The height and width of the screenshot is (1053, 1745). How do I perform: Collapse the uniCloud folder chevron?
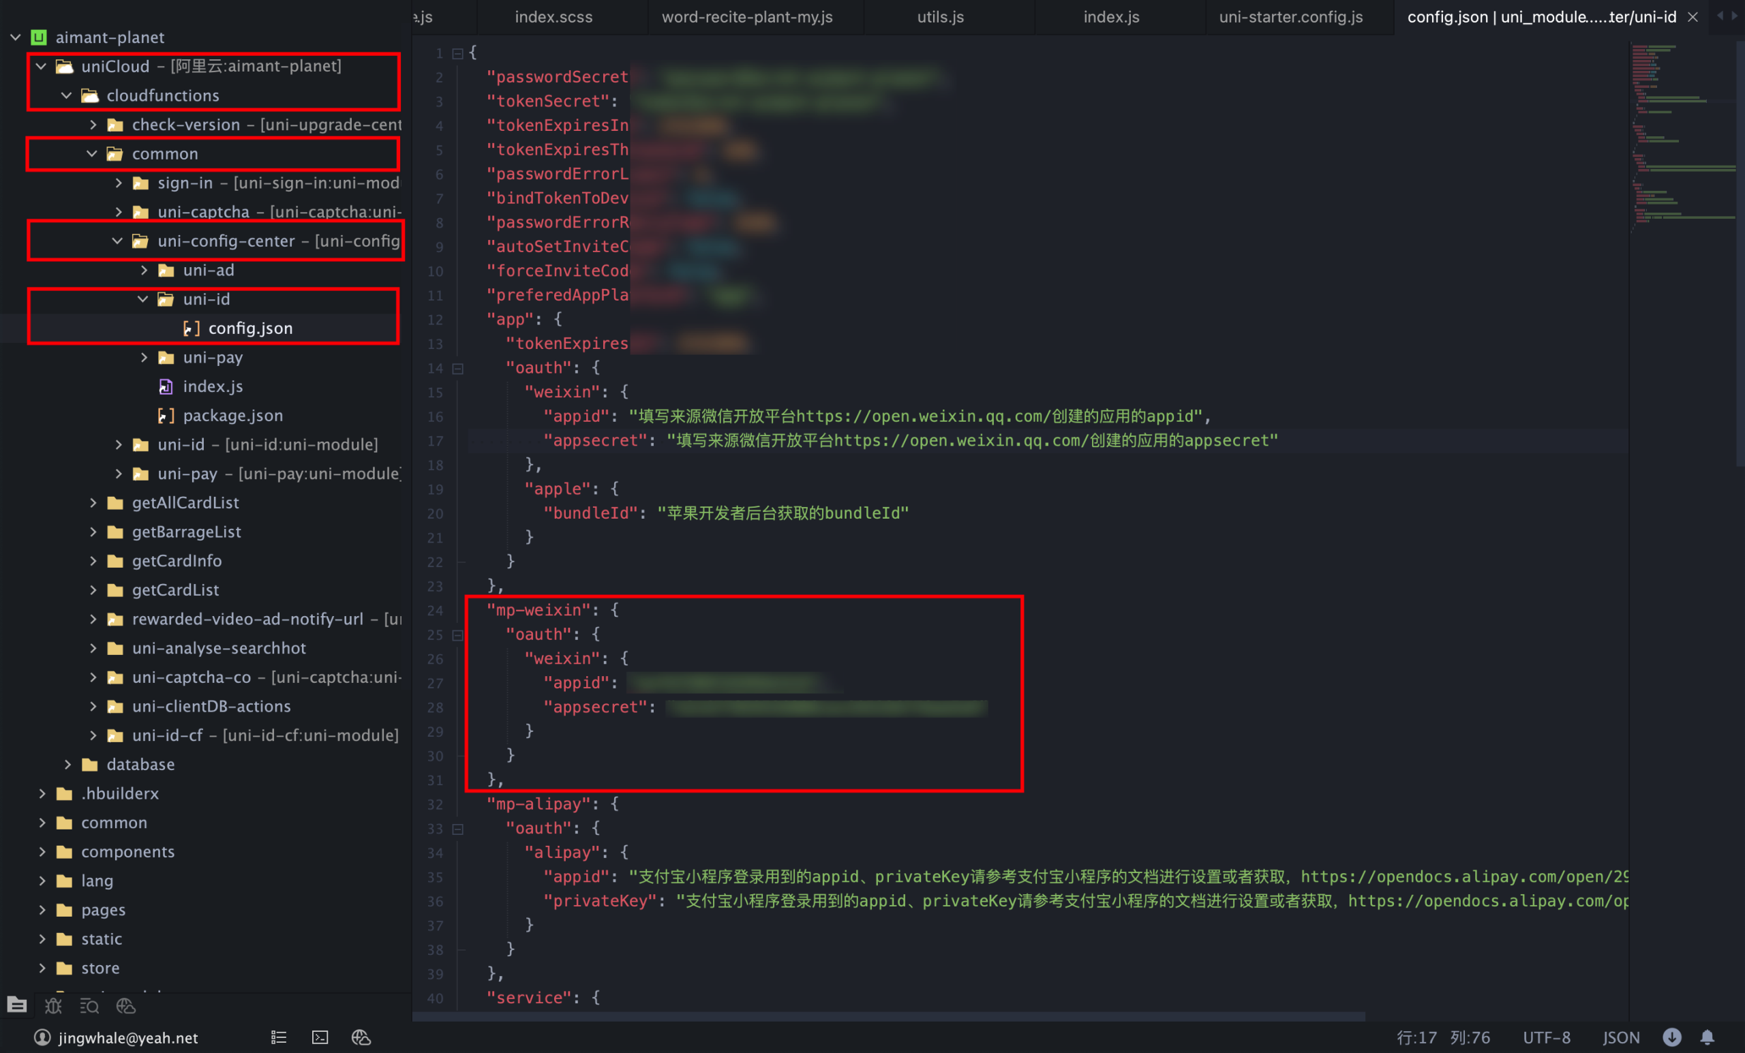tap(41, 66)
